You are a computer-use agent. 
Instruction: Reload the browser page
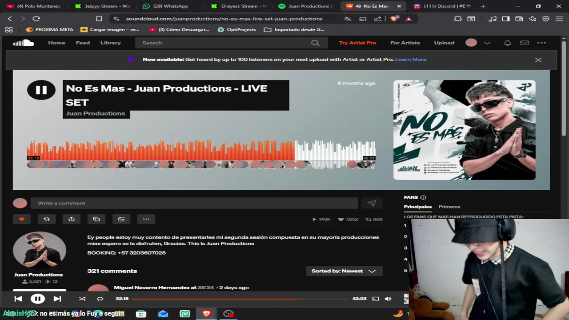point(36,19)
